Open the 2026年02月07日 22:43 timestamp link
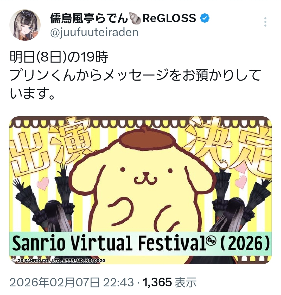This screenshot has height=295, width=281. [x=72, y=282]
